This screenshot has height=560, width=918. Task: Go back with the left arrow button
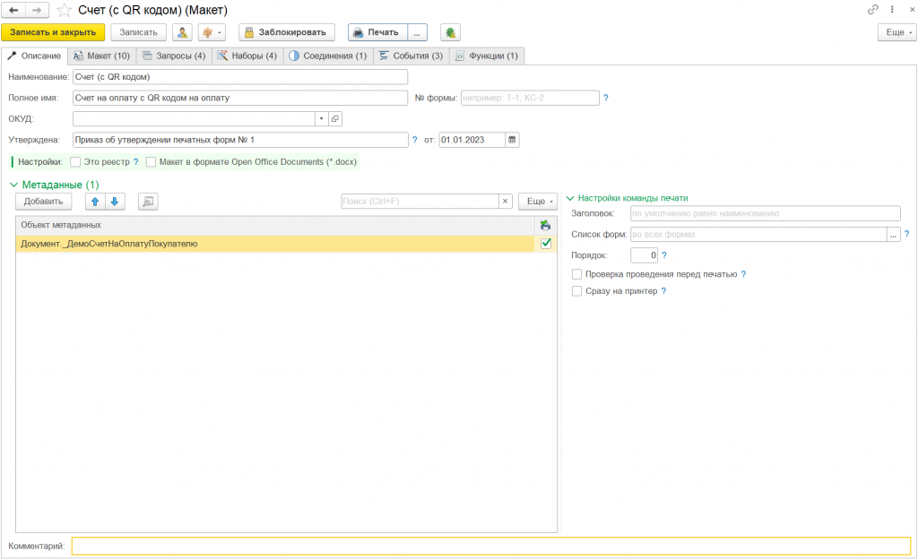click(x=13, y=10)
